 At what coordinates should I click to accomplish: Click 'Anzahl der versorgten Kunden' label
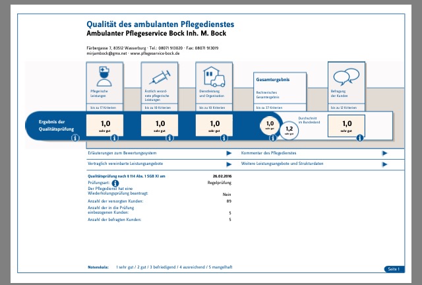point(115,201)
